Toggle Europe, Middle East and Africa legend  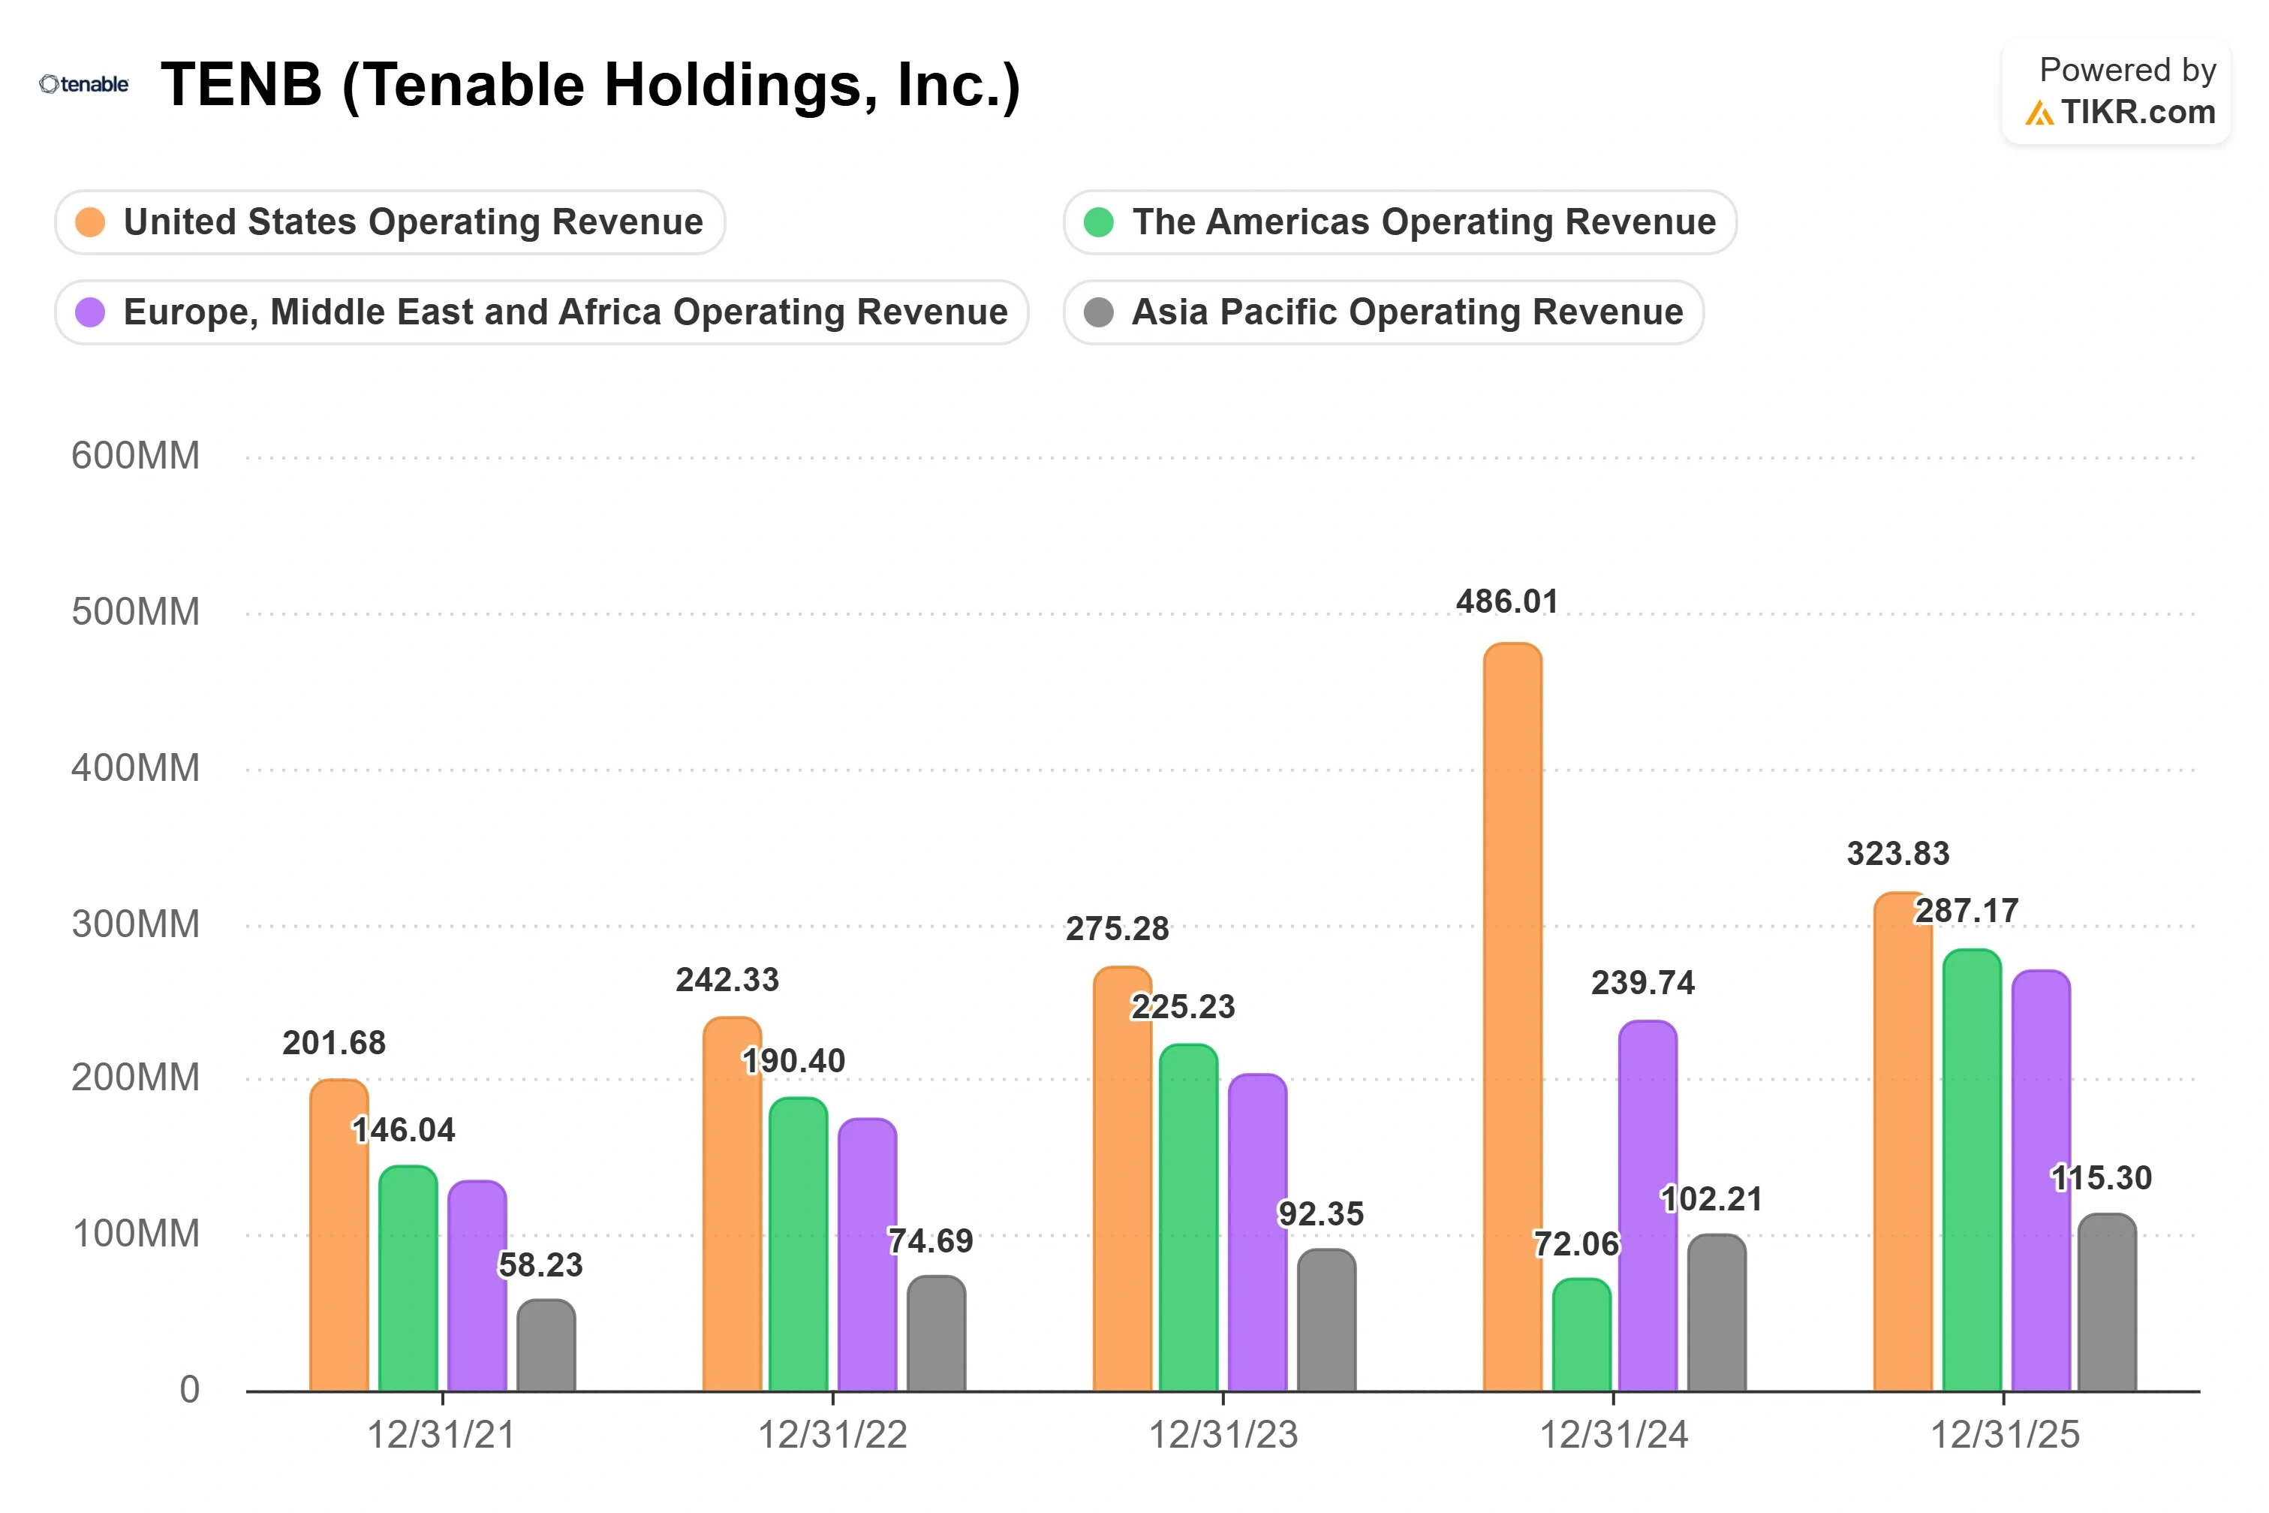point(541,312)
